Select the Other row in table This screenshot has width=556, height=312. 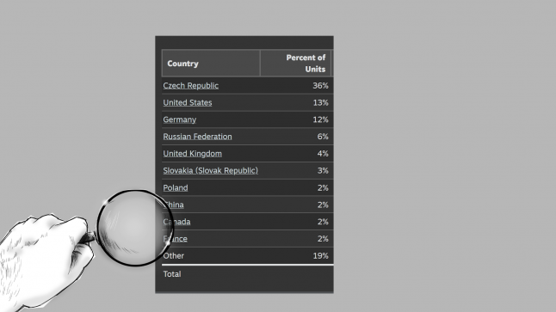[248, 255]
